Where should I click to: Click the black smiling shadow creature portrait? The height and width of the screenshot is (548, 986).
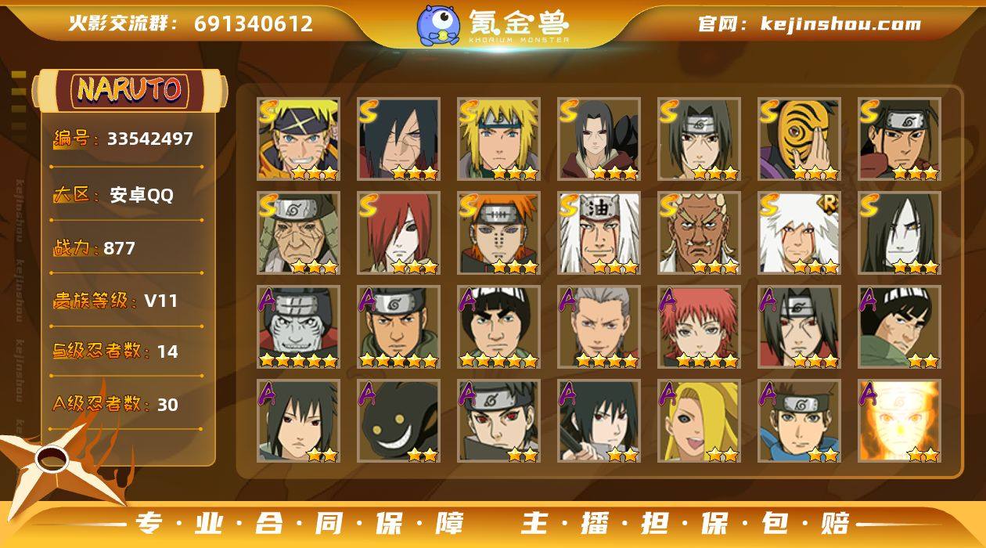tap(398, 421)
